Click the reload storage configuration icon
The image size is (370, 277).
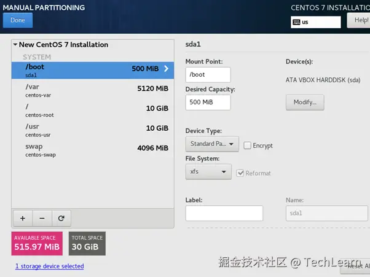point(61,218)
